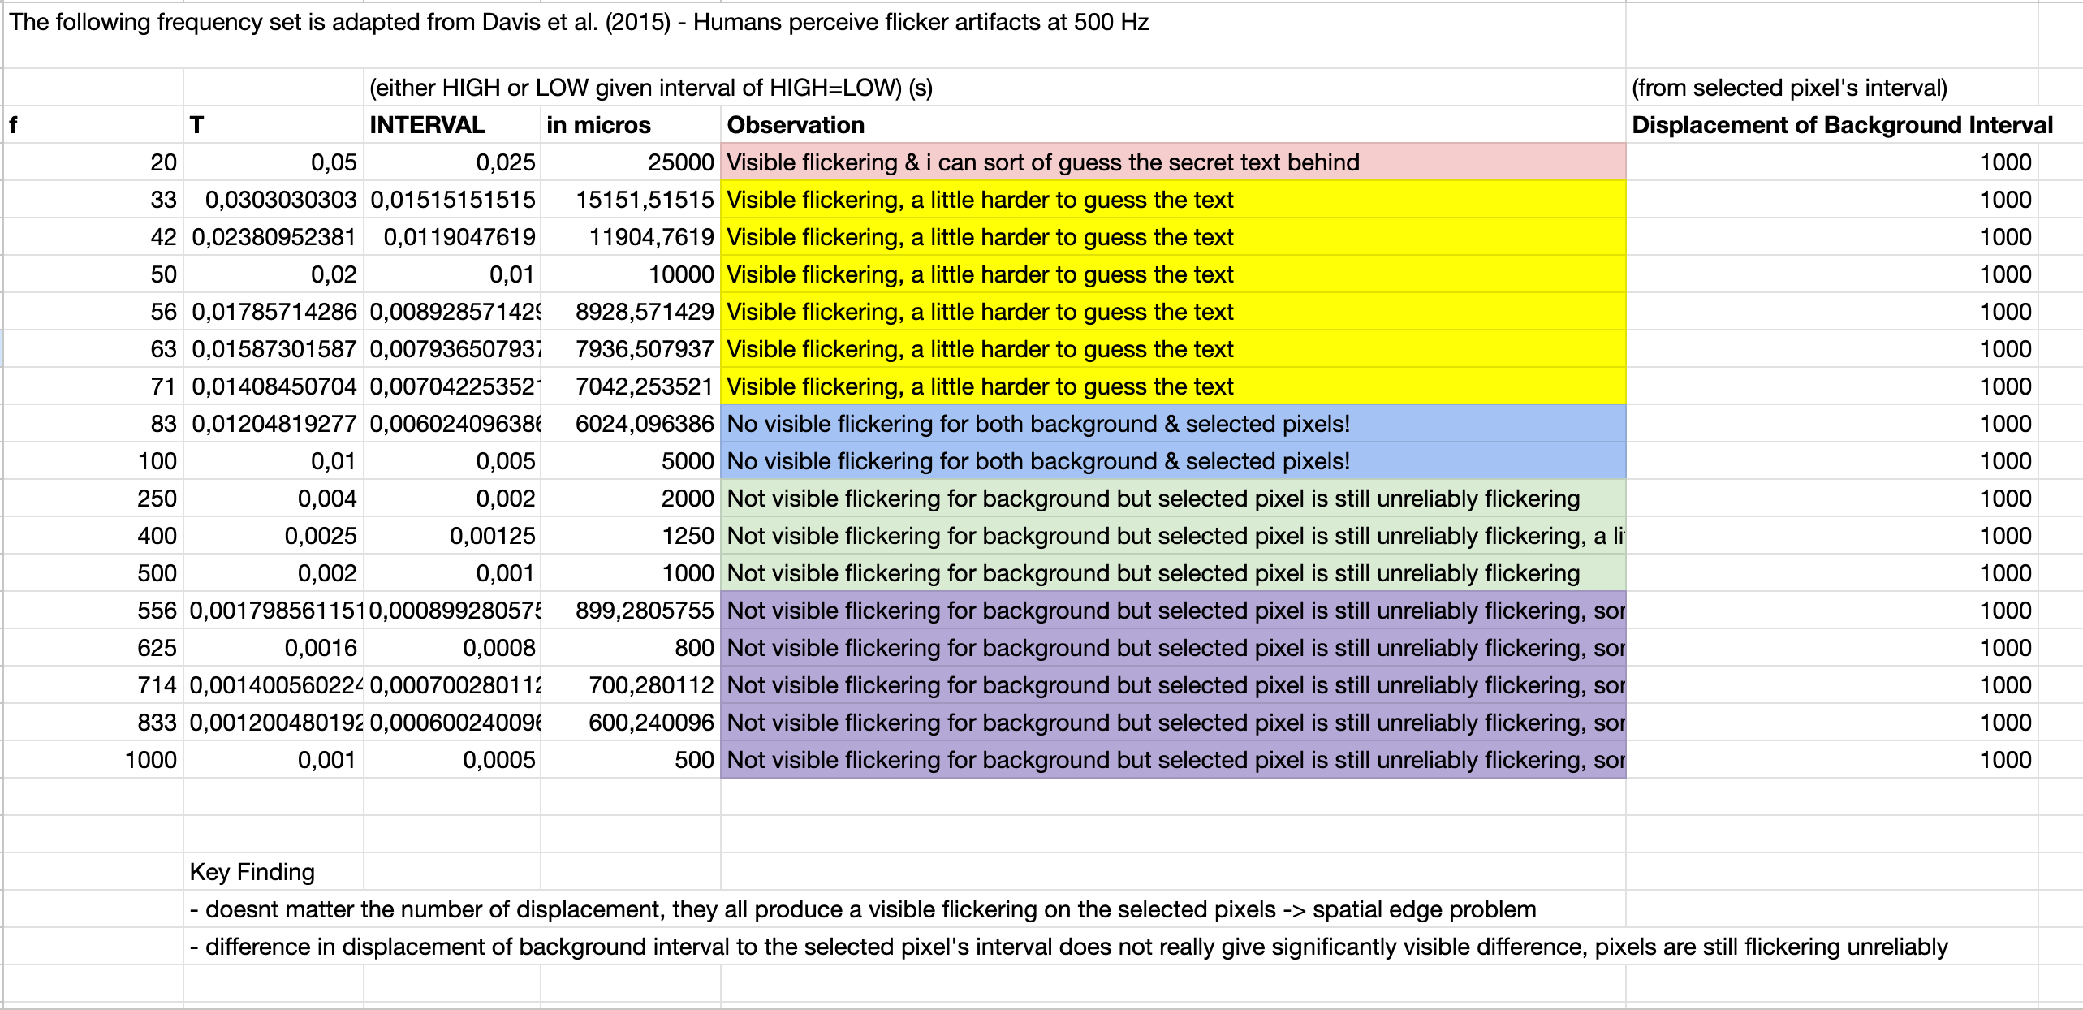Click the INTERVAL cell reading 0,0119047619
2083x1010 pixels.
tap(452, 236)
